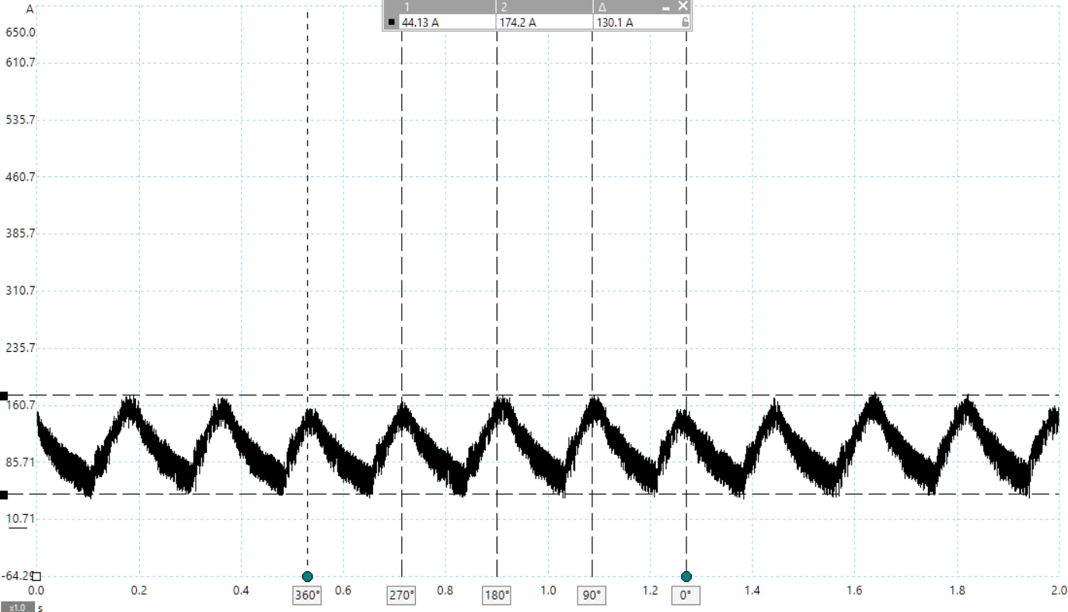Click the 1.0 time axis label
Viewport: 1068px width, 612px height.
pos(548,590)
